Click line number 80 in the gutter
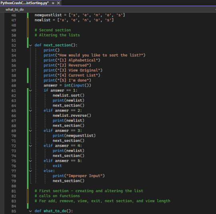 (14, 186)
